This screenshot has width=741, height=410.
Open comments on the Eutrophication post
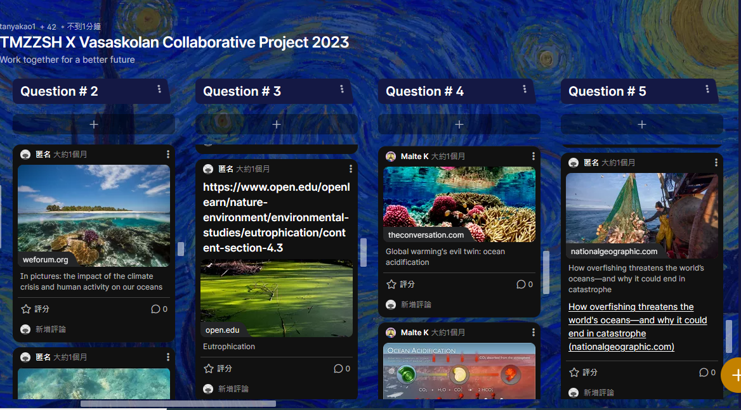[342, 368]
